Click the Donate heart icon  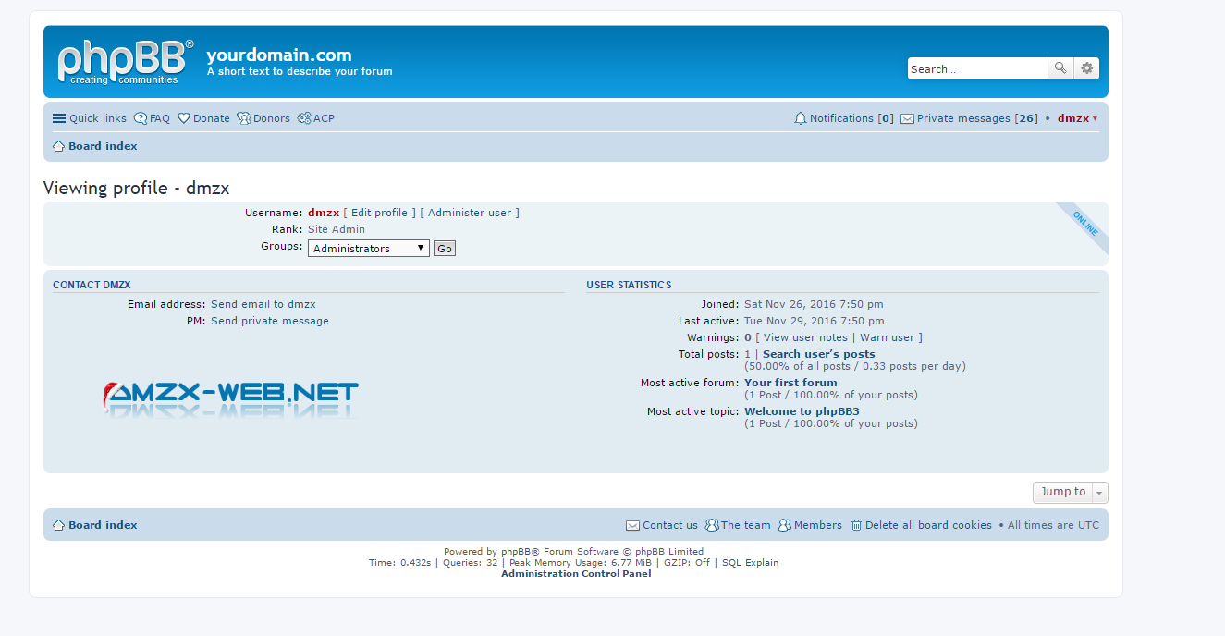[x=184, y=118]
